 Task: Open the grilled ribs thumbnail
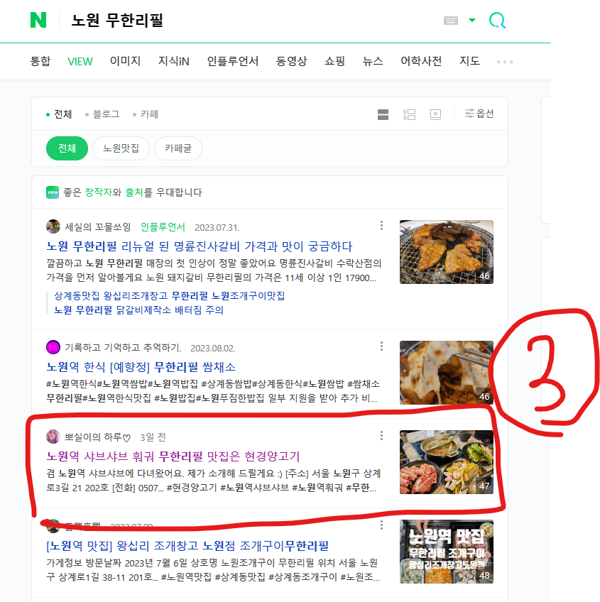pyautogui.click(x=447, y=252)
